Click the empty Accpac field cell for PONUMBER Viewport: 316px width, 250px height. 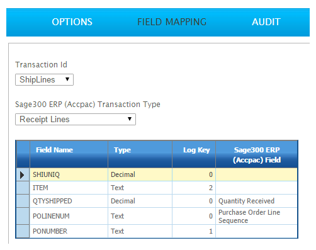point(256,231)
